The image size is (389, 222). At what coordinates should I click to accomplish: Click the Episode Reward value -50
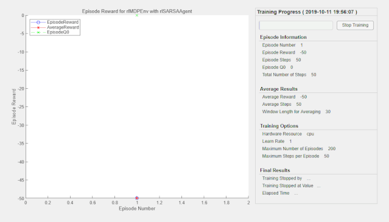coord(303,52)
